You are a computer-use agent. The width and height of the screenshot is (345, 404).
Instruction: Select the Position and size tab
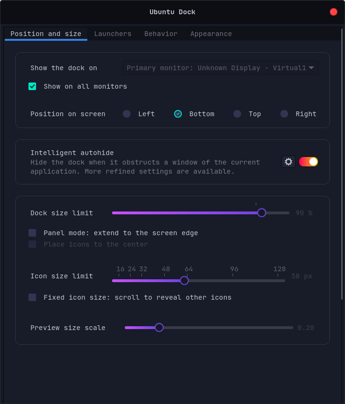[x=46, y=34]
